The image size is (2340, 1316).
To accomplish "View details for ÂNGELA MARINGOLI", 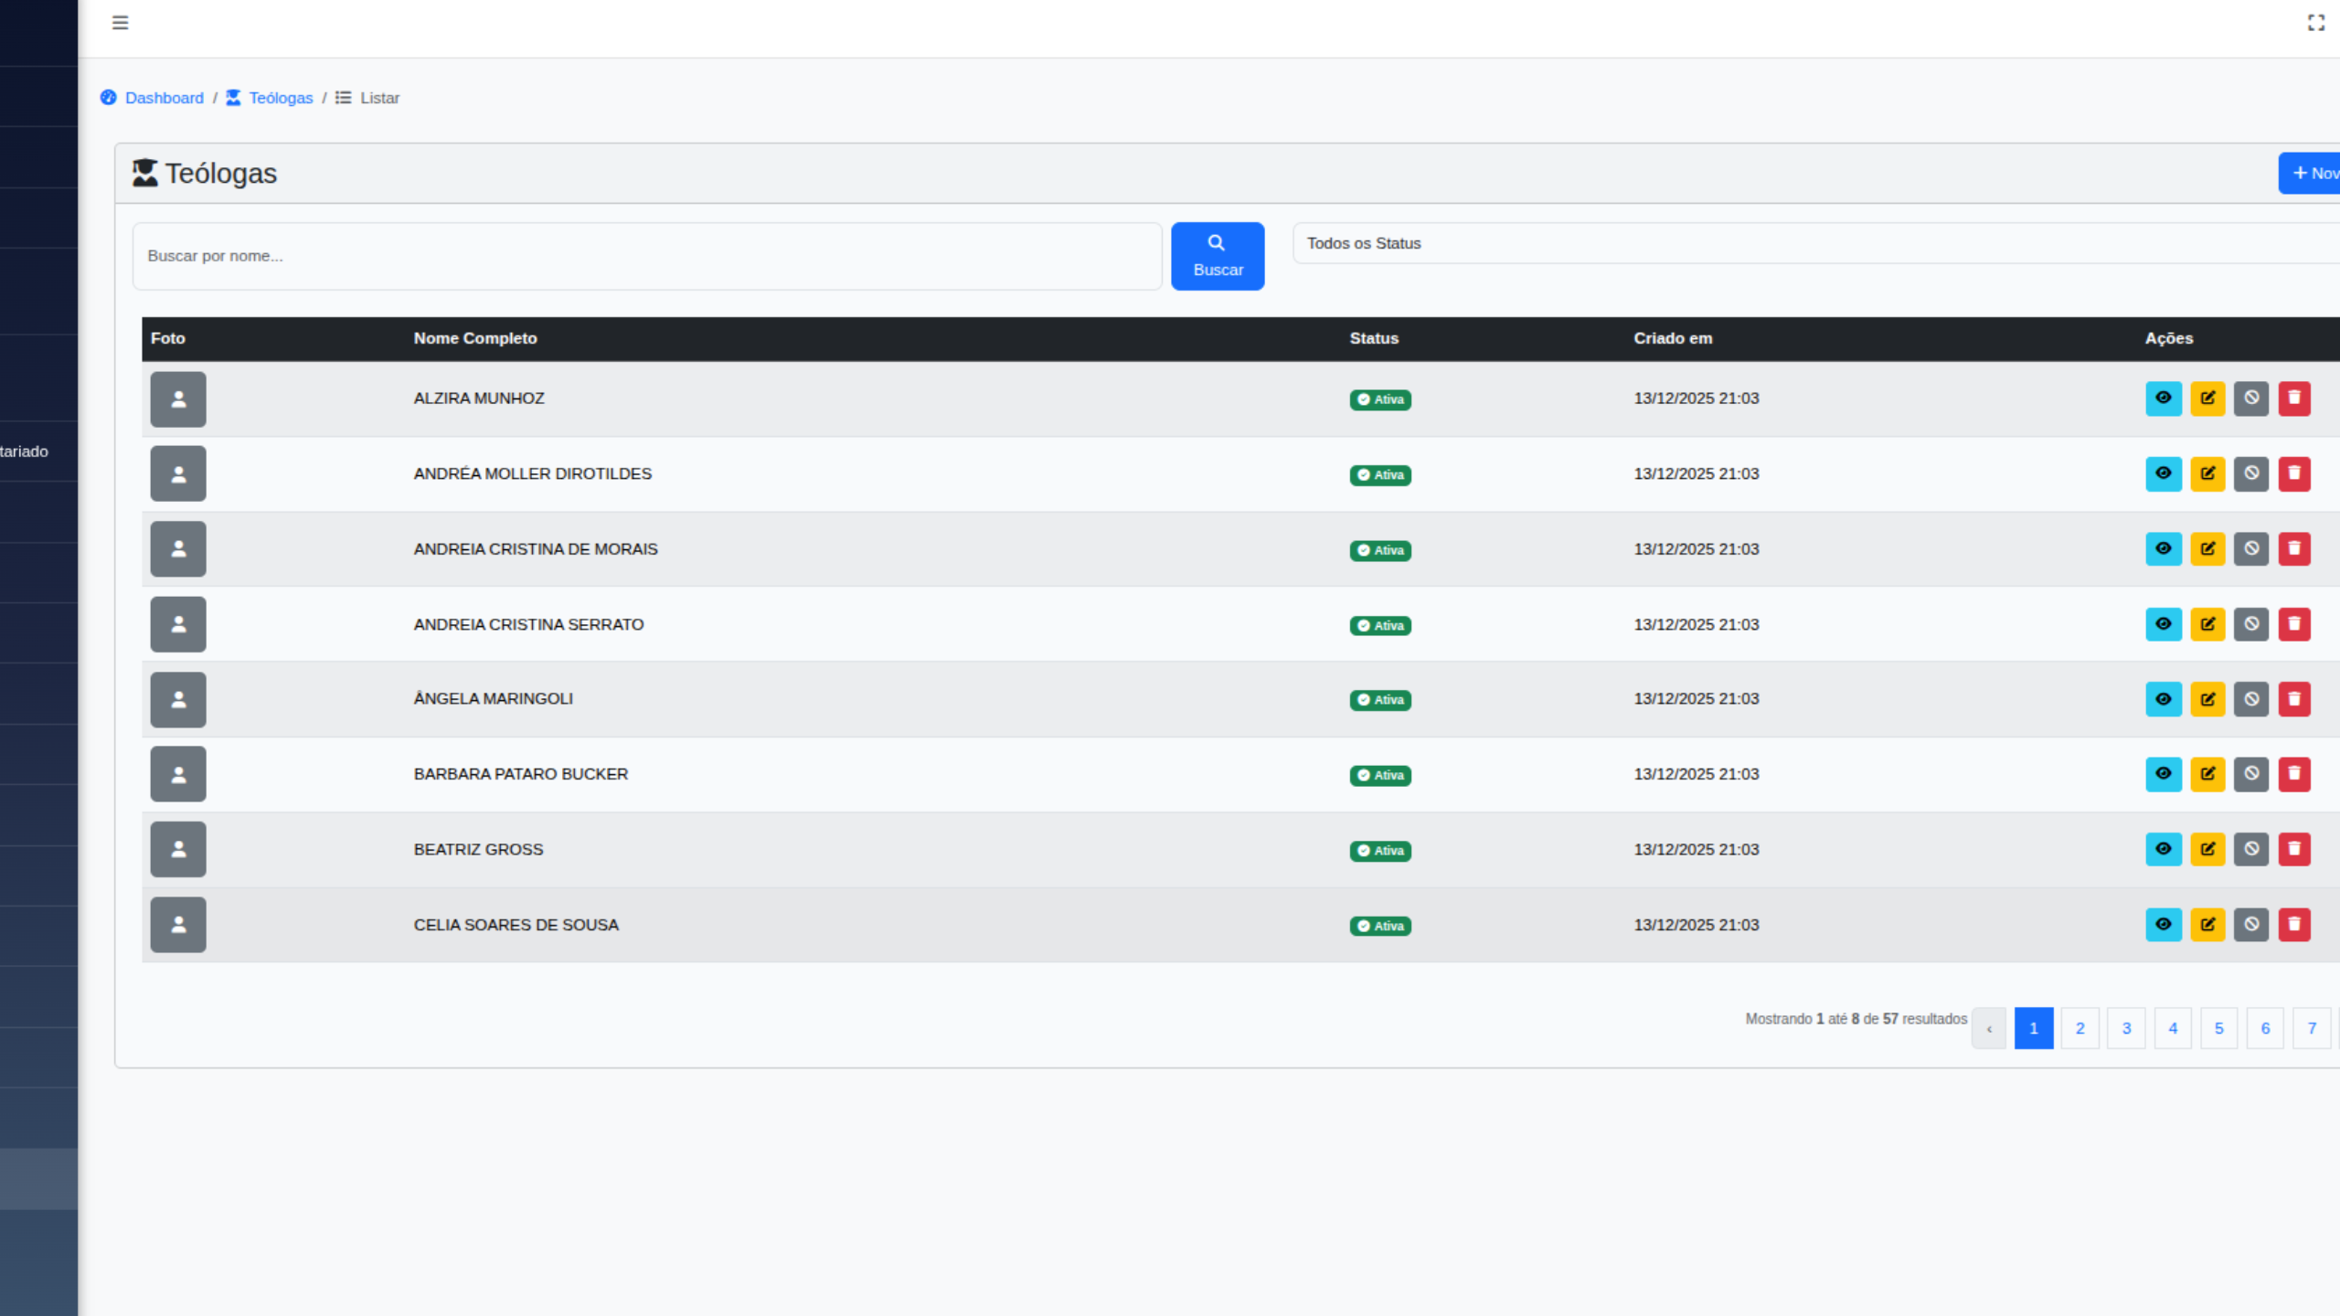I will (2163, 699).
